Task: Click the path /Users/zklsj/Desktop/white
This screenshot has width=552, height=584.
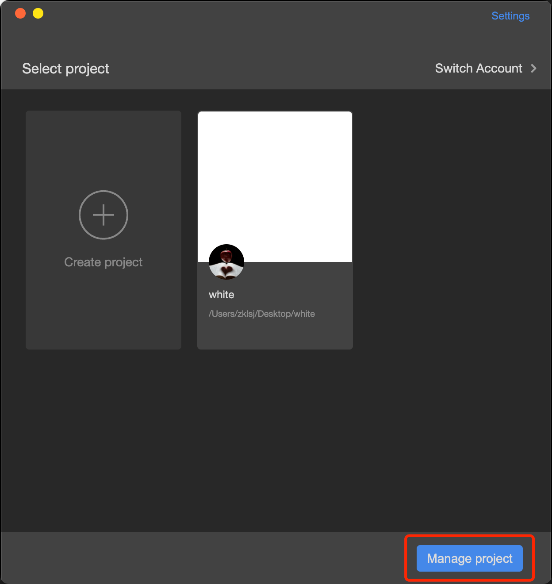Action: pyautogui.click(x=262, y=314)
